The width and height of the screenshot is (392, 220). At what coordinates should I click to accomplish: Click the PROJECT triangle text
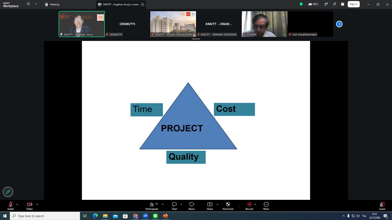182,128
